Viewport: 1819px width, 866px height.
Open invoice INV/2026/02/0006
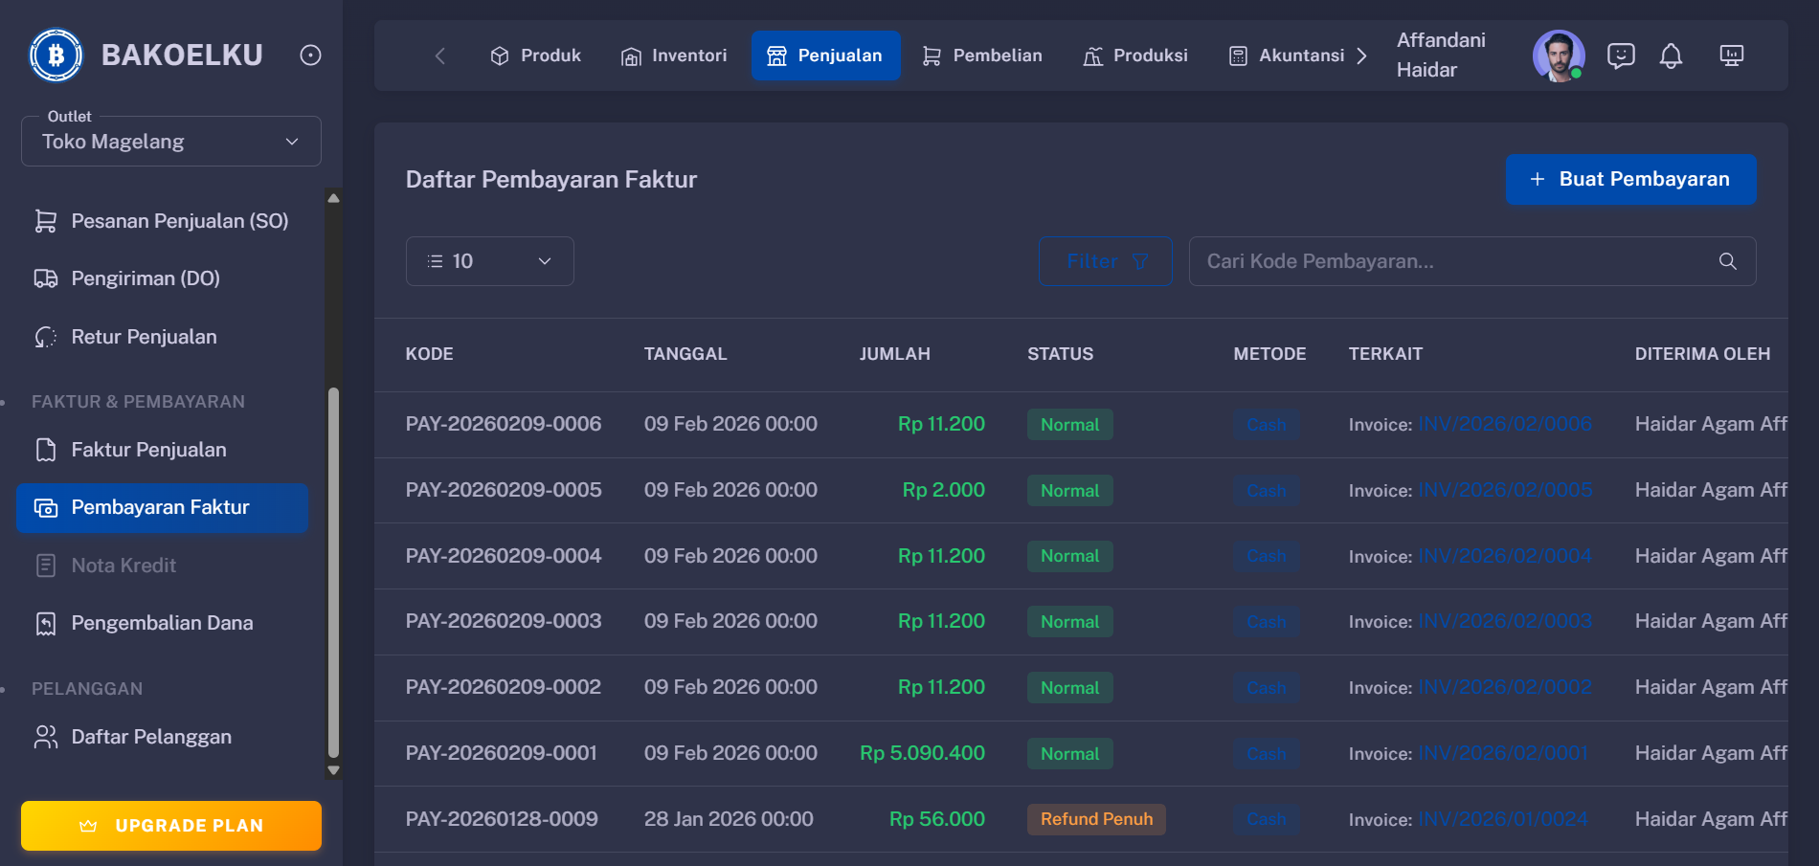pos(1504,424)
